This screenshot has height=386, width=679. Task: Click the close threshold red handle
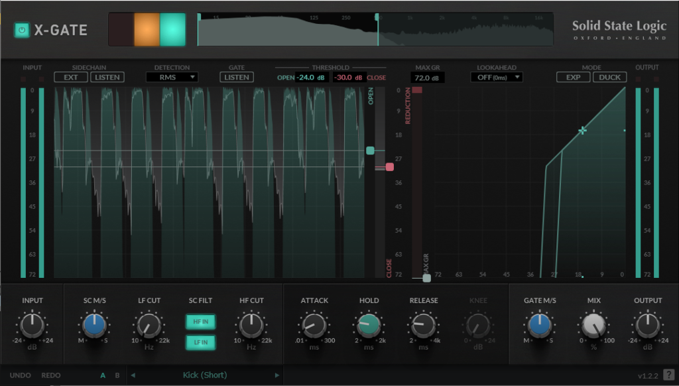pyautogui.click(x=389, y=167)
